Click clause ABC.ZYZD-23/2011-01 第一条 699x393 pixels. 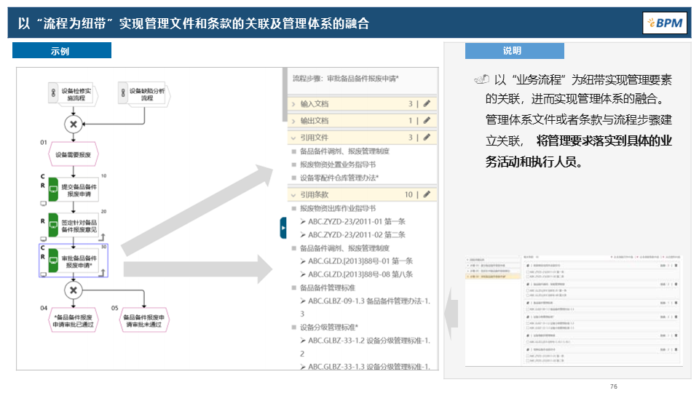pyautogui.click(x=357, y=221)
